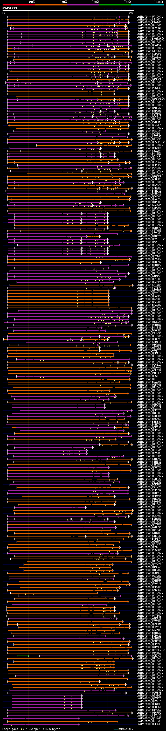Click hit label UniRef100_C1YUC1

pos(149,51)
